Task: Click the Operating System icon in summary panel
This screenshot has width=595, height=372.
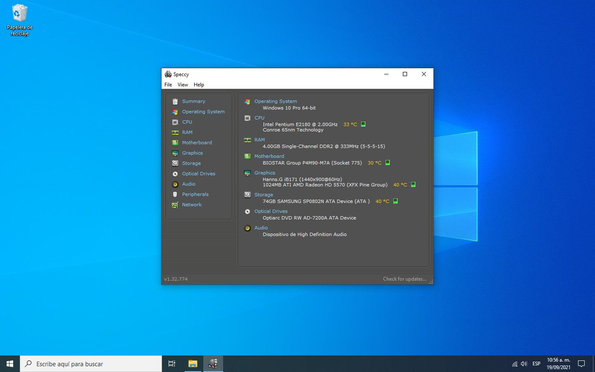Action: coord(247,101)
